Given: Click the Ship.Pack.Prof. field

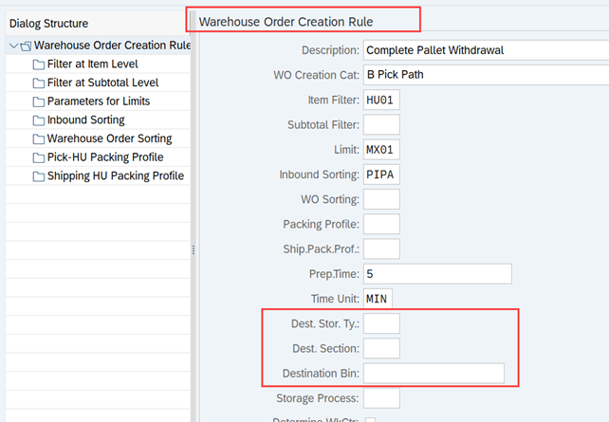Looking at the screenshot, I should point(381,248).
